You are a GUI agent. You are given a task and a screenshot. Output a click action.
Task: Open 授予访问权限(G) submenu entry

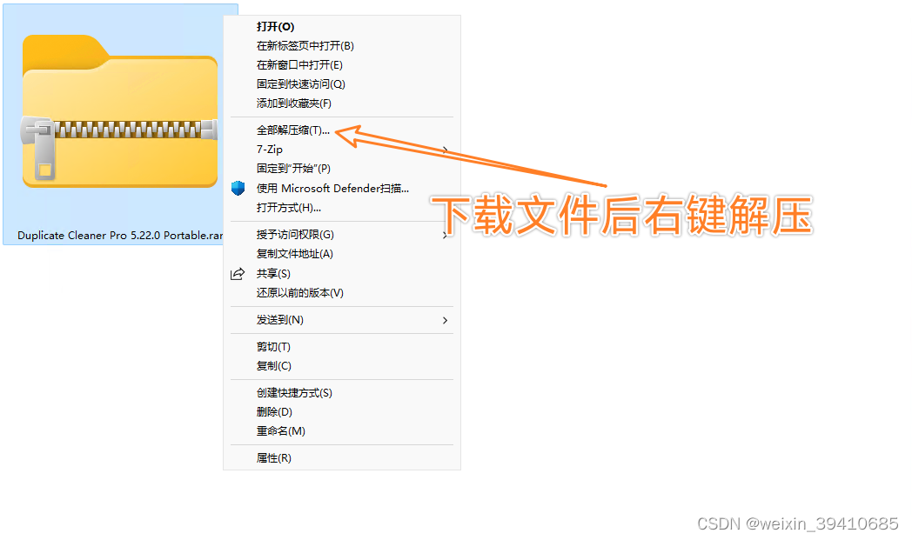coord(296,235)
